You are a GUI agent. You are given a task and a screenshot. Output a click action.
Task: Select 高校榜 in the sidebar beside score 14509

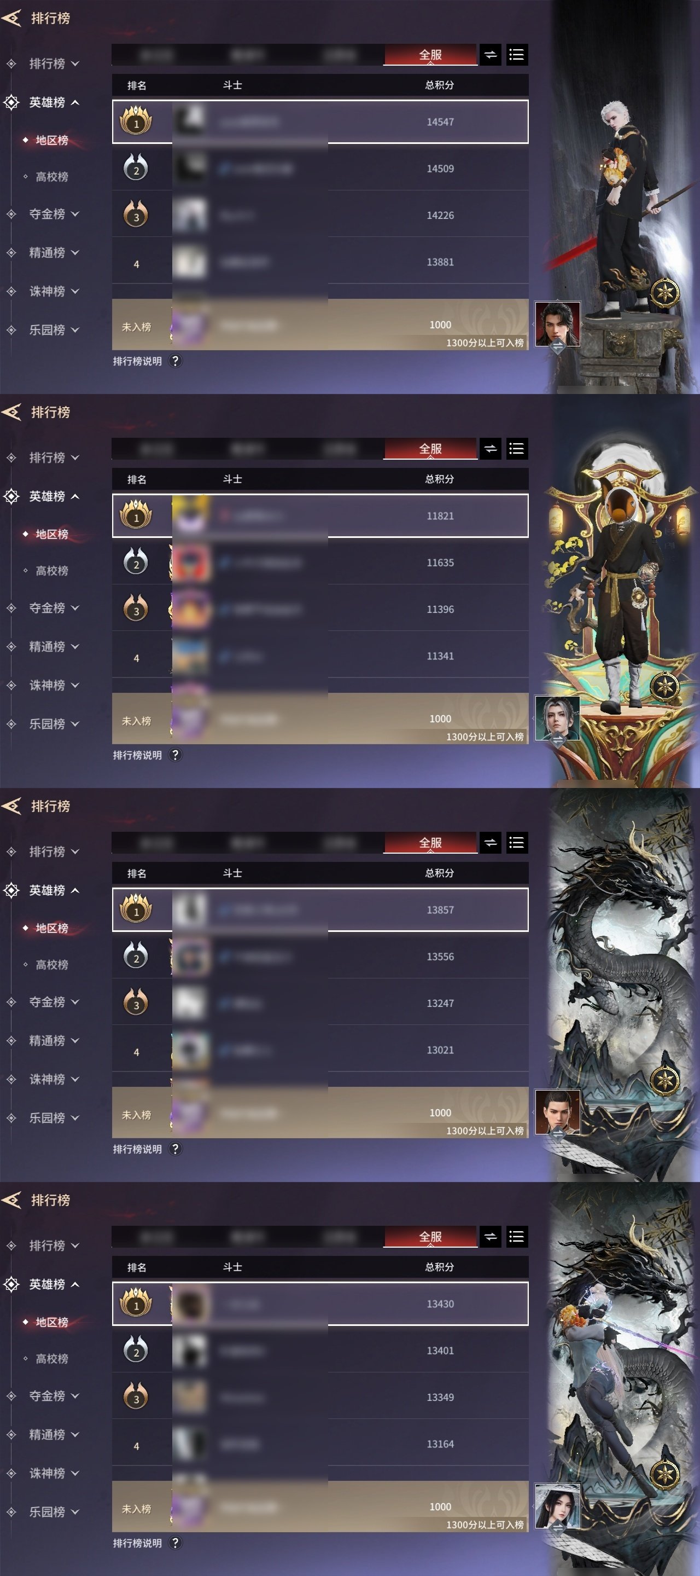51,177
